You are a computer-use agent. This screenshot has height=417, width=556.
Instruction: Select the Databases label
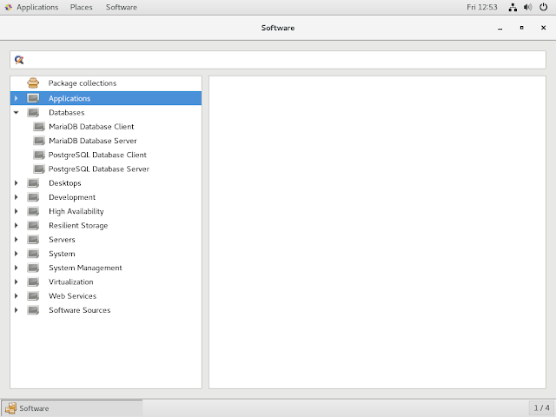[67, 112]
